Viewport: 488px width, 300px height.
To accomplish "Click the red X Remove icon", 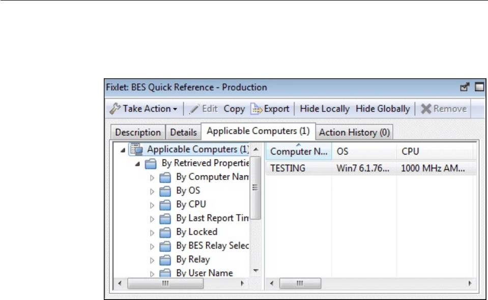I will coord(426,109).
